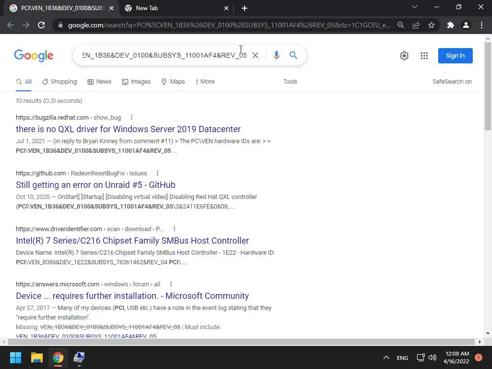
Task: Open the device installer taskbar app
Action: pos(79,357)
